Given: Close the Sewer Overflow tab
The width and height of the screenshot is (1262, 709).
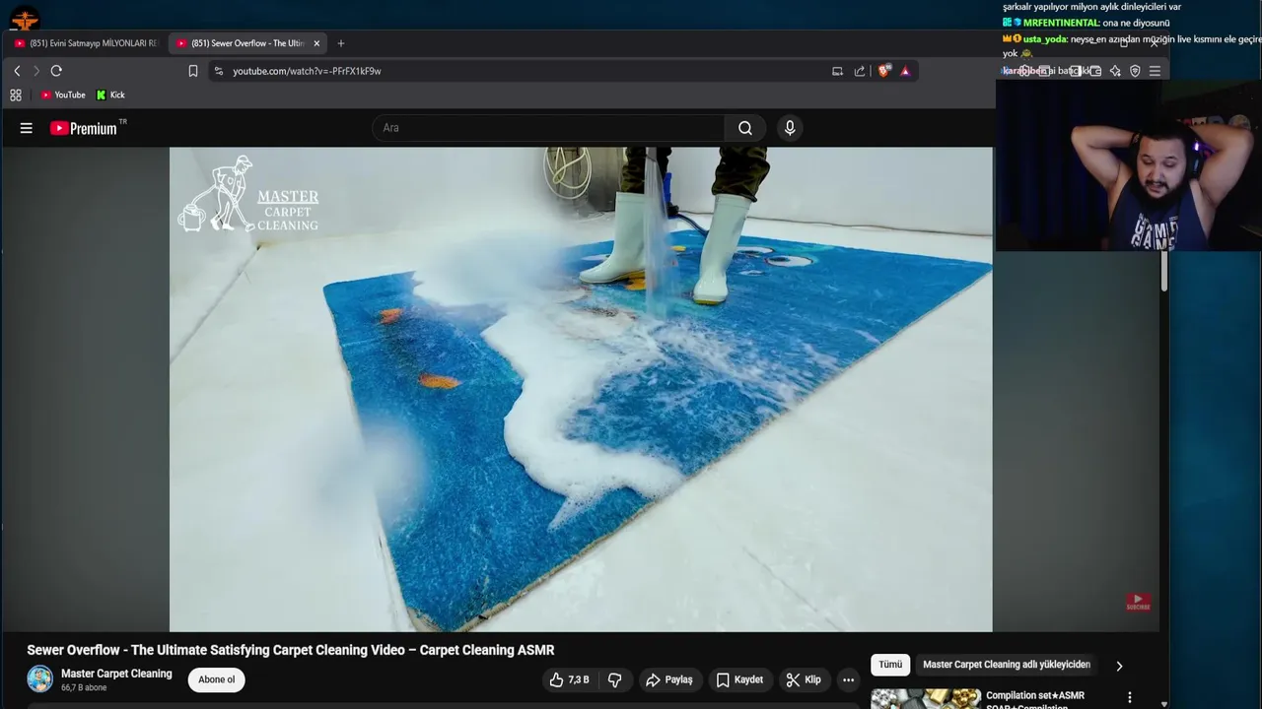Looking at the screenshot, I should click(x=316, y=43).
